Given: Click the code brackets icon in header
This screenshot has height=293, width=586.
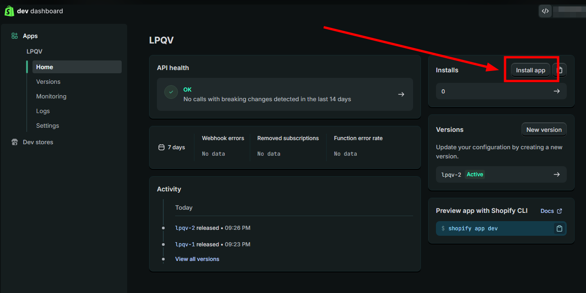Looking at the screenshot, I should tap(545, 11).
